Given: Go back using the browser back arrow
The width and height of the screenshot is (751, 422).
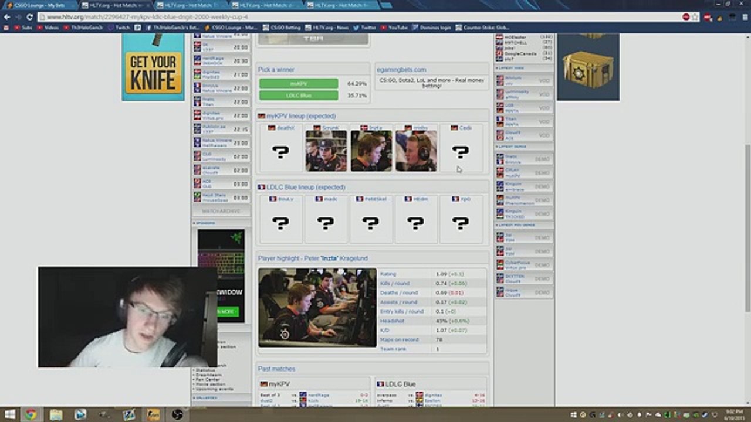Looking at the screenshot, I should (x=7, y=18).
